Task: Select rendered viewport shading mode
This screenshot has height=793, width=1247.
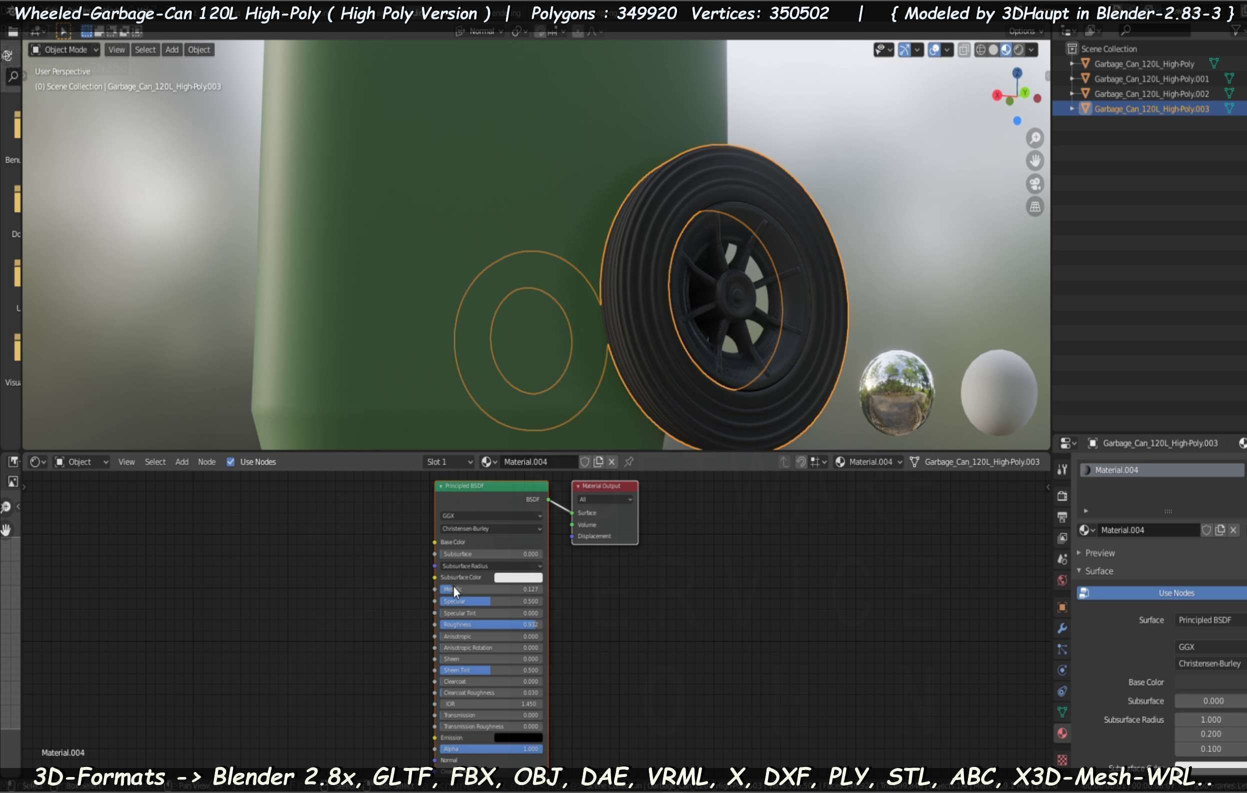Action: click(x=1018, y=49)
